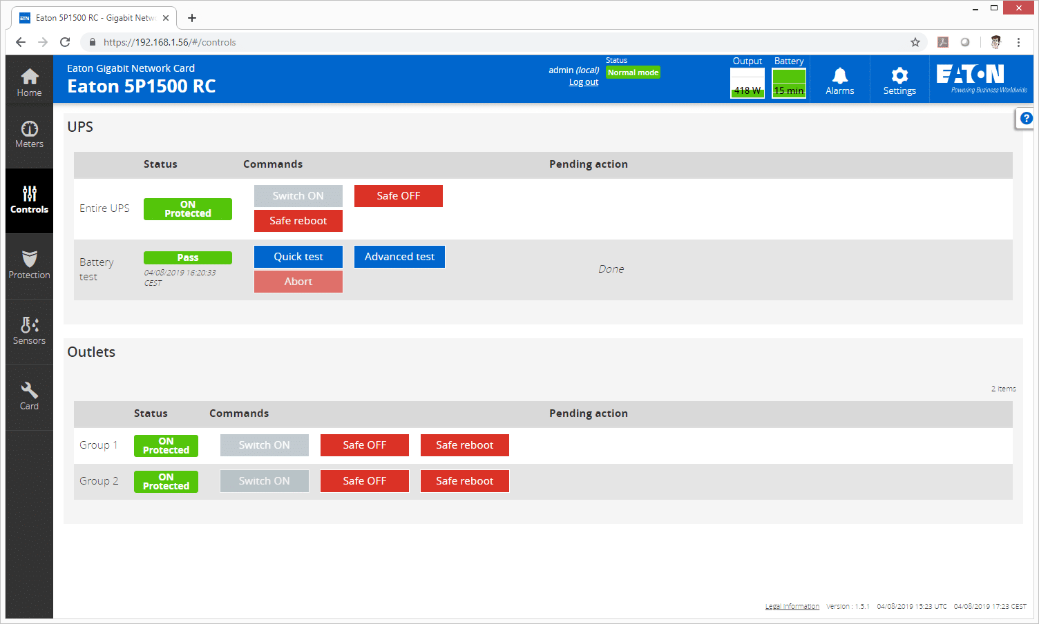Click the Log out link

(x=584, y=82)
